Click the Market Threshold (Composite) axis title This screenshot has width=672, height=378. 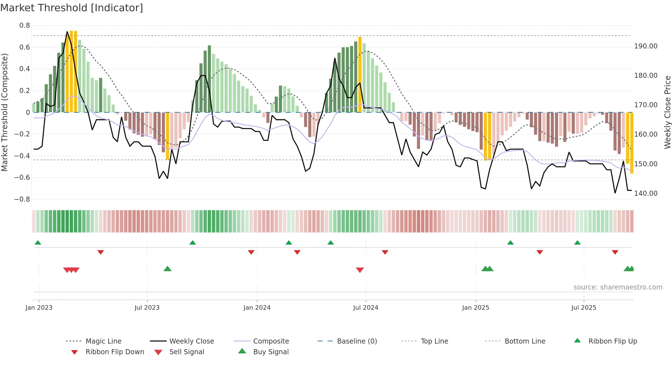click(4, 112)
